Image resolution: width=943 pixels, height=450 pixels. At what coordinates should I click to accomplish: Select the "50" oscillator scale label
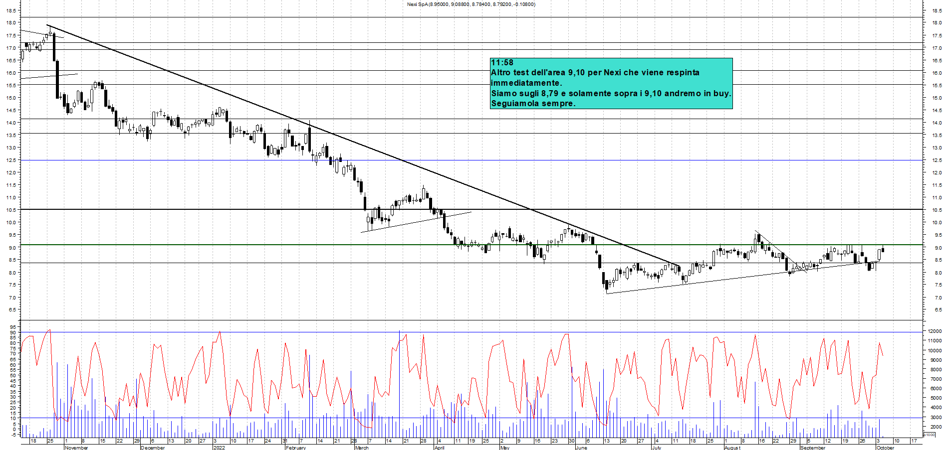pos(12,375)
